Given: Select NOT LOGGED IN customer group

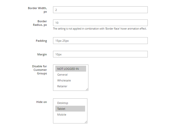Looking at the screenshot, I should tap(70, 69).
